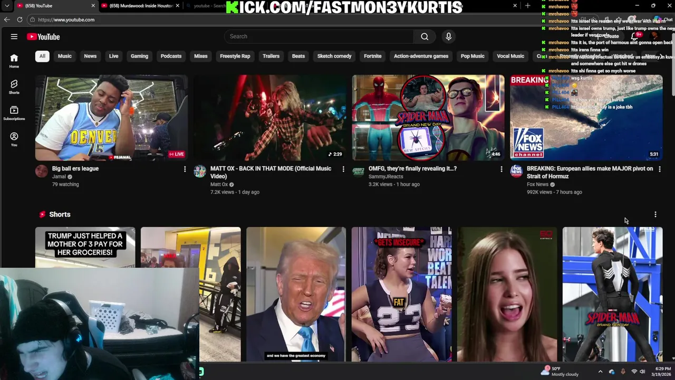Screen dimensions: 675x380
Task: Select the Freestyle Rap filter chip
Action: pyautogui.click(x=235, y=56)
